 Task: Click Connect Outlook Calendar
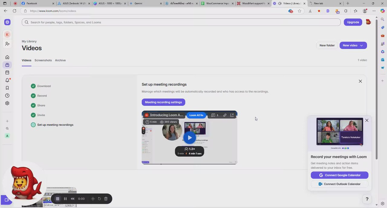[340, 184]
